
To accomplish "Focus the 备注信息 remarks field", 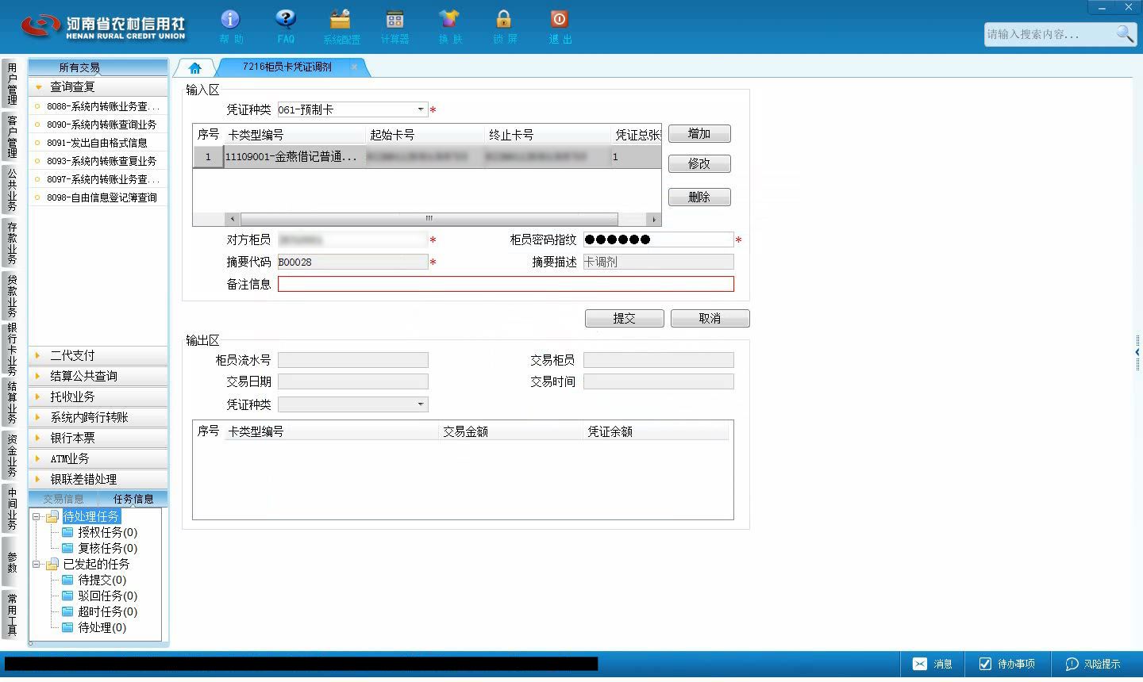I will click(506, 284).
